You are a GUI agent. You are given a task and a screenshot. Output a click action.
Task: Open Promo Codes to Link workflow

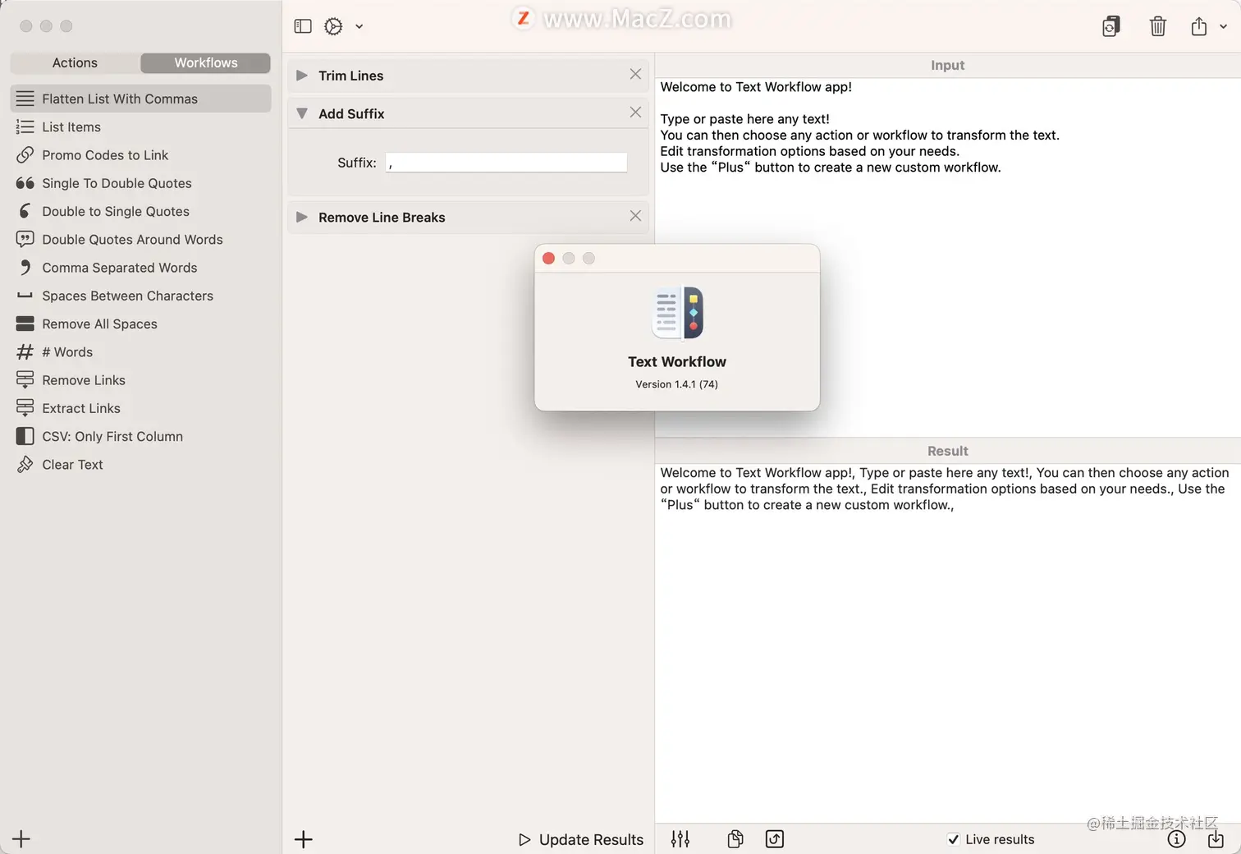(140, 155)
